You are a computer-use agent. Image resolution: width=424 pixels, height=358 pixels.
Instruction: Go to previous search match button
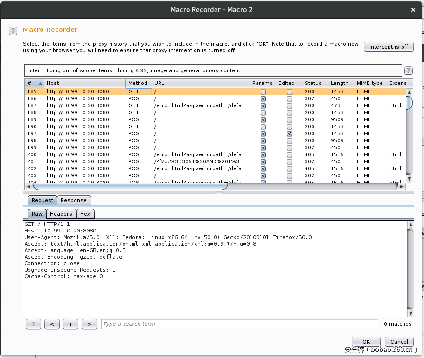(x=52, y=324)
